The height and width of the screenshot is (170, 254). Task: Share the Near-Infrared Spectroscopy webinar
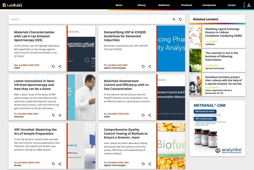click(60, 115)
